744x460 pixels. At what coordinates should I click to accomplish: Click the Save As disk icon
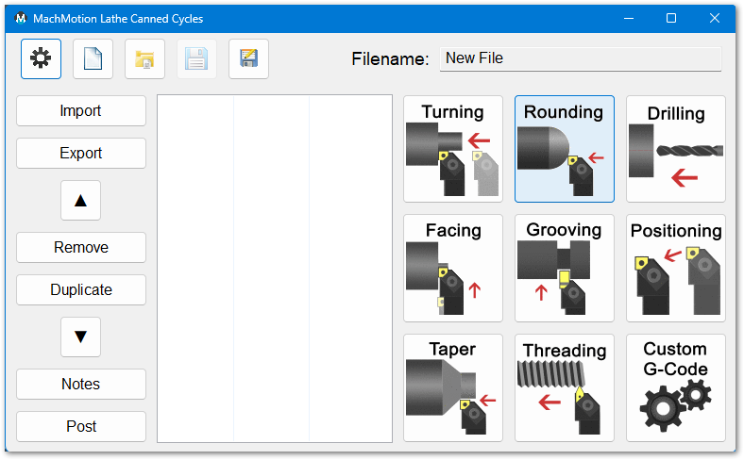coord(248,59)
